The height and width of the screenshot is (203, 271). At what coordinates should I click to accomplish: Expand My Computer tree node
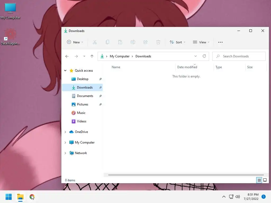click(65, 142)
